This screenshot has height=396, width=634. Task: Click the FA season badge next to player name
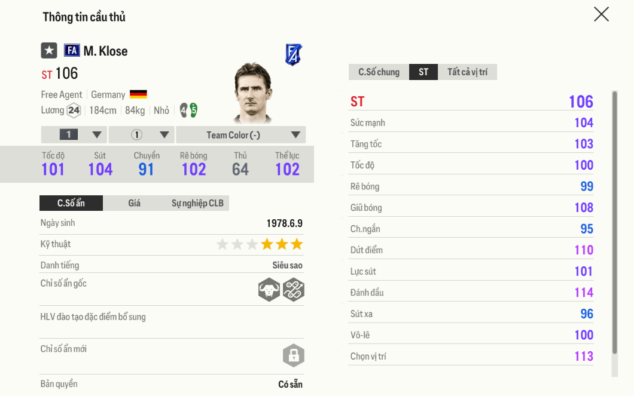(72, 51)
